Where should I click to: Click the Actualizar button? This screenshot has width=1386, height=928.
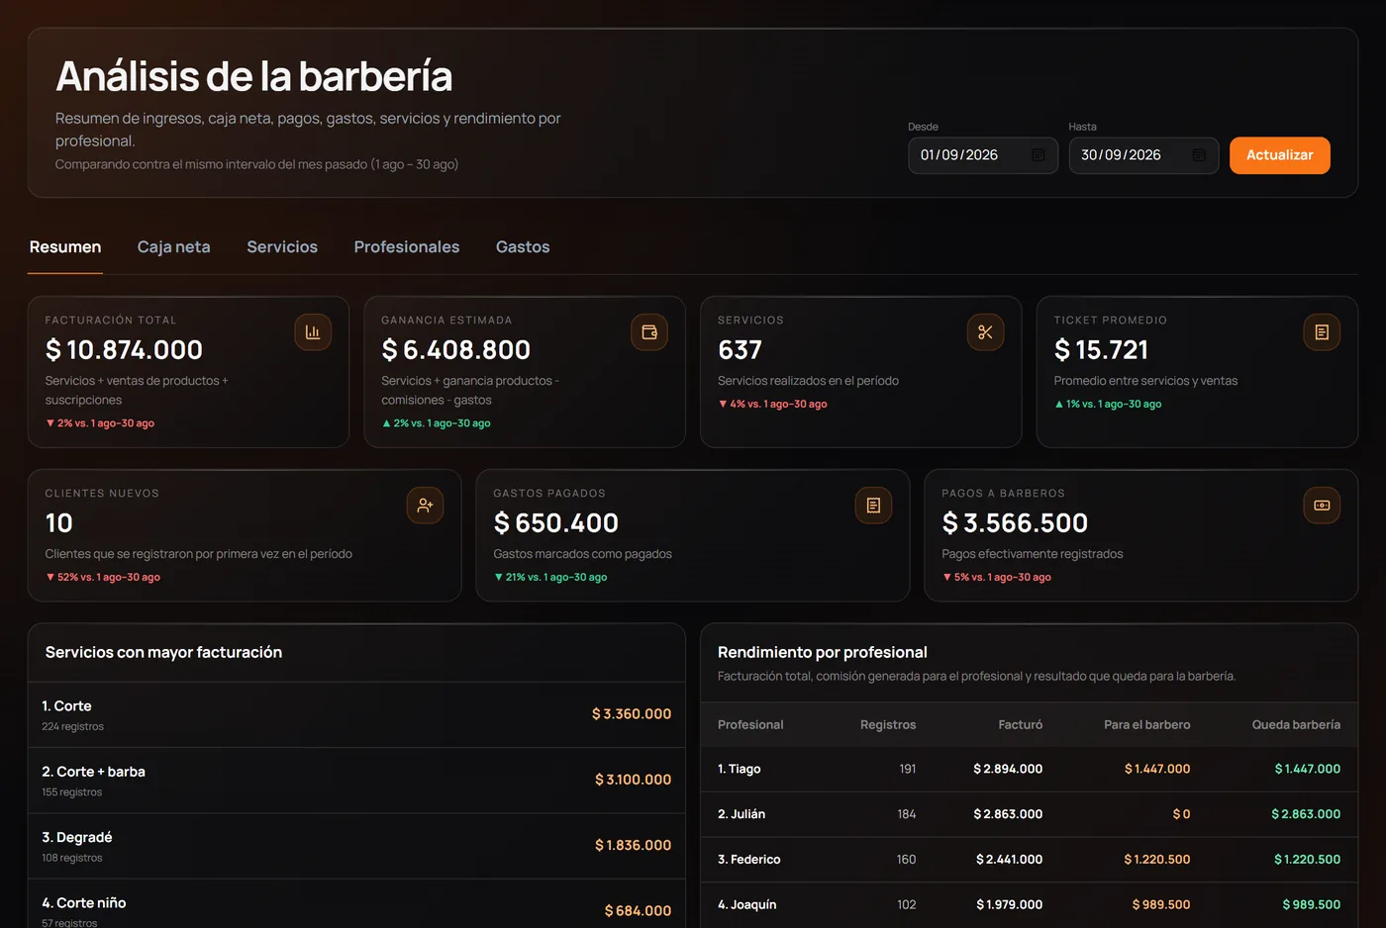1279,155
